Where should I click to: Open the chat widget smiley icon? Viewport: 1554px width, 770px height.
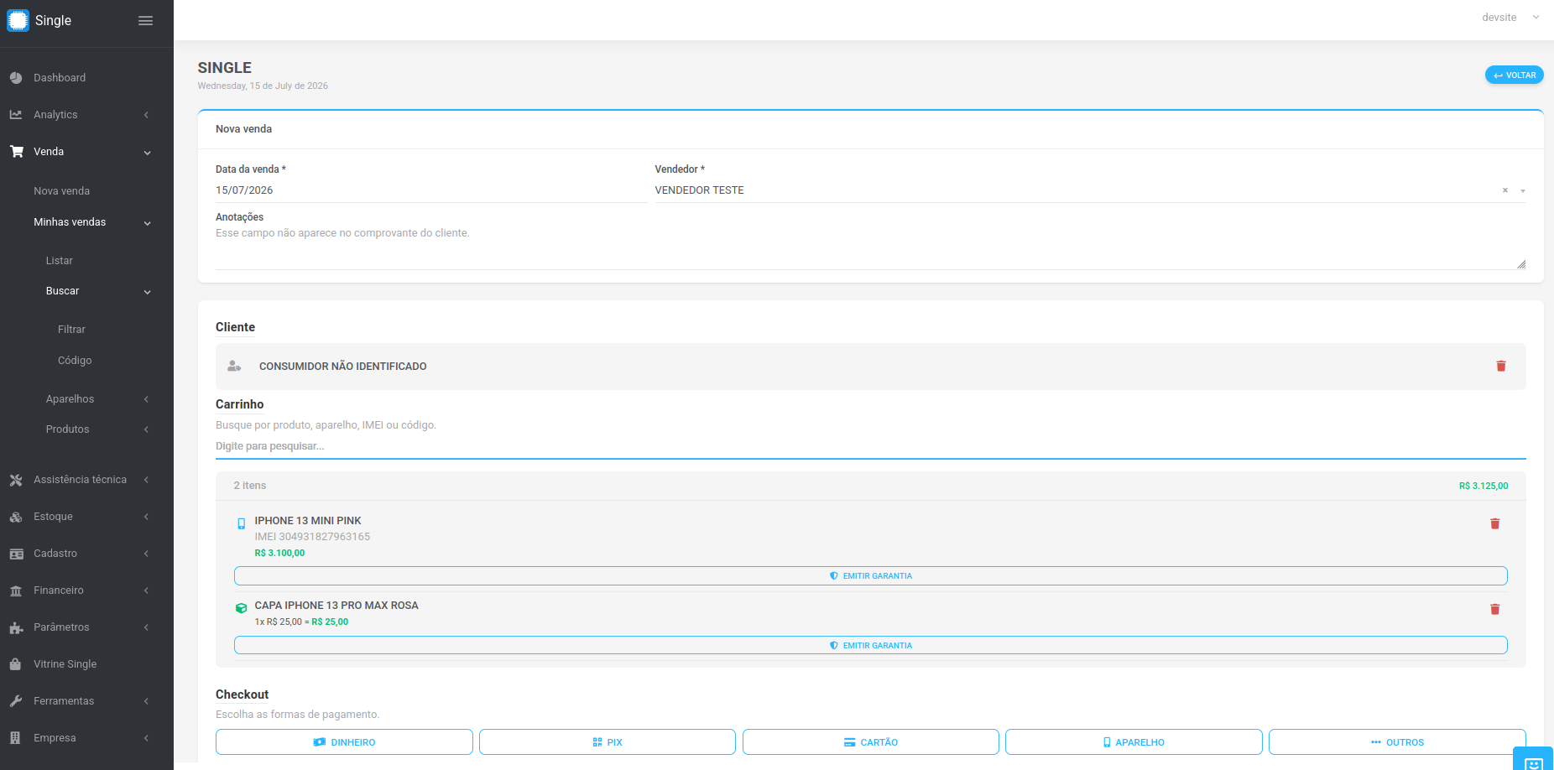point(1534,762)
